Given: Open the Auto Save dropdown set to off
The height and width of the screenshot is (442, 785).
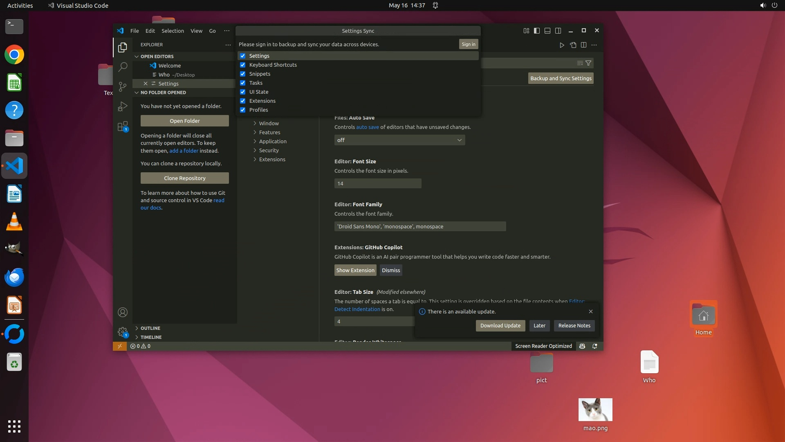Looking at the screenshot, I should click(x=399, y=140).
